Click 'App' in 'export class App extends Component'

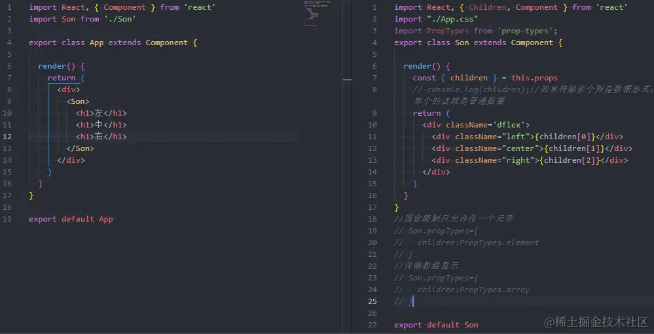coord(96,42)
